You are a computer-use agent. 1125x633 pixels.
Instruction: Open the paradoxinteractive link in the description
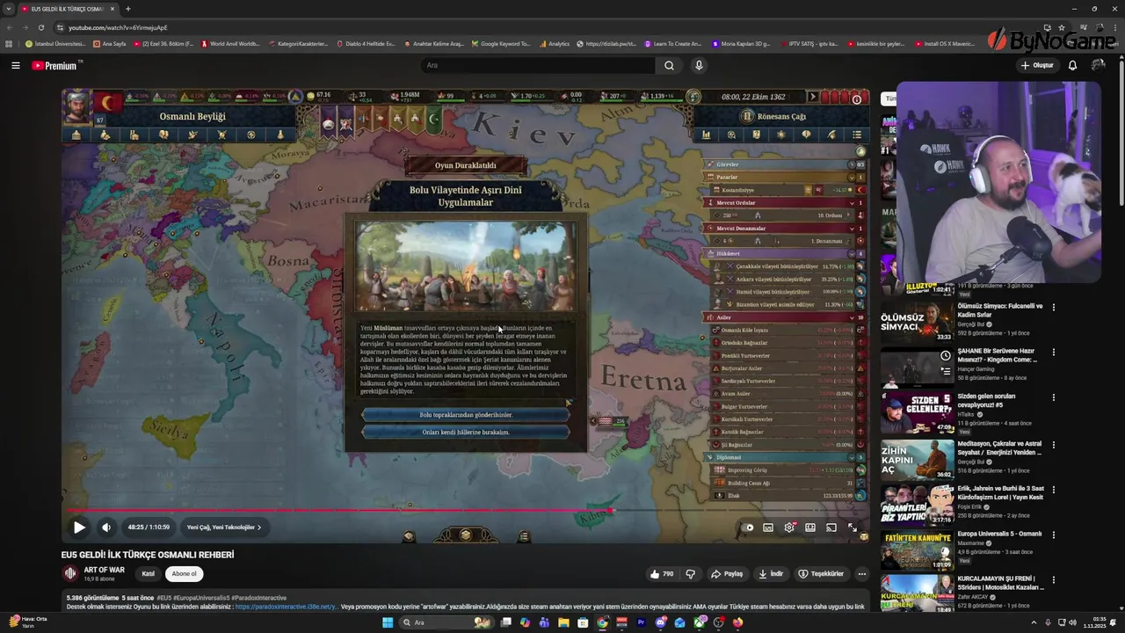click(x=286, y=607)
